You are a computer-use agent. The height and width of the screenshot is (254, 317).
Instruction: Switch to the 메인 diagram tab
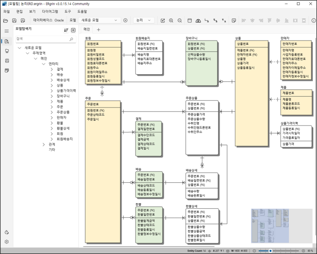[x=87, y=29]
